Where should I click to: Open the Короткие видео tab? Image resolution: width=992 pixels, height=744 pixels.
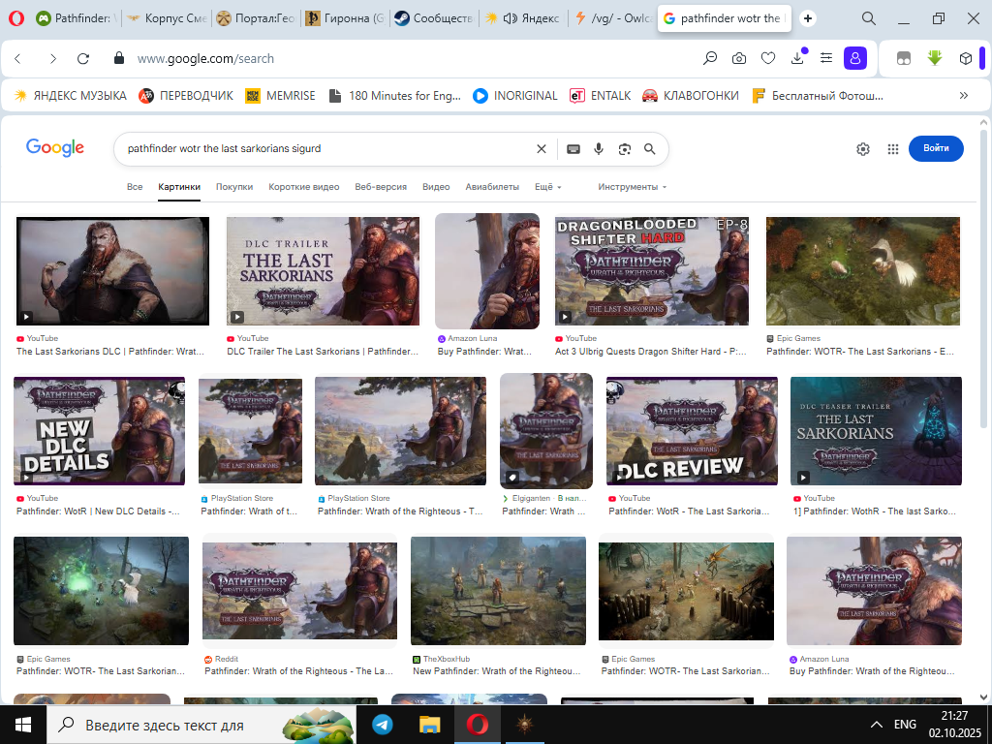303,187
